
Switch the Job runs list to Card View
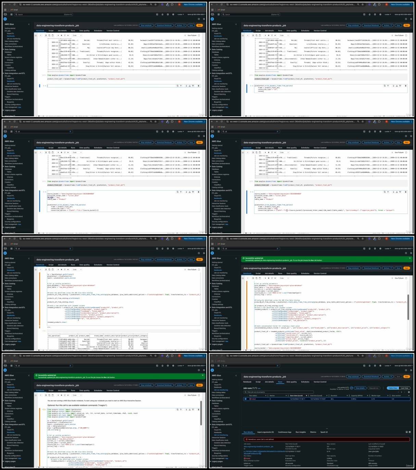click(404, 388)
